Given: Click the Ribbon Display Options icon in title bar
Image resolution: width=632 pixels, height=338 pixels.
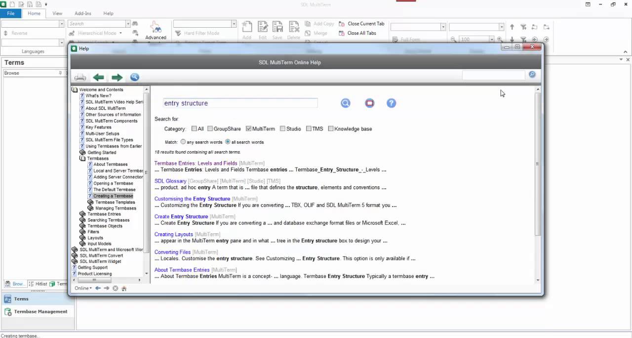Looking at the screenshot, I should (x=588, y=4).
